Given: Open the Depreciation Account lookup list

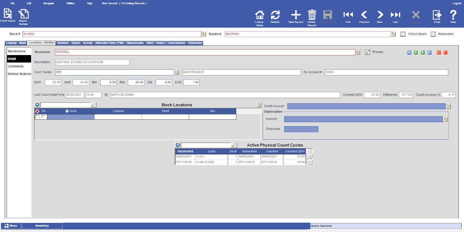Looking at the screenshot, I should 445,119.
